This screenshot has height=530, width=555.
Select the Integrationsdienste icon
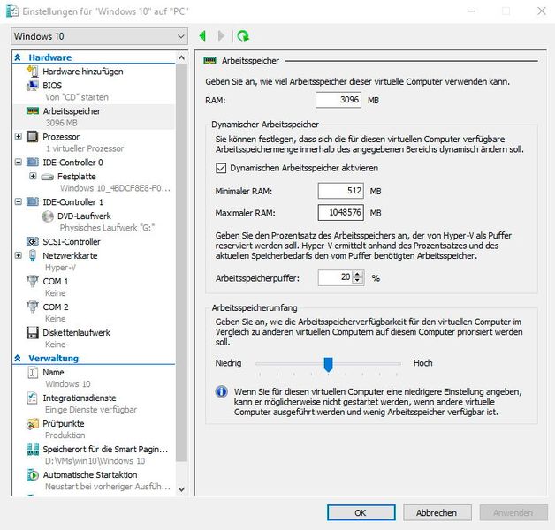[32, 397]
